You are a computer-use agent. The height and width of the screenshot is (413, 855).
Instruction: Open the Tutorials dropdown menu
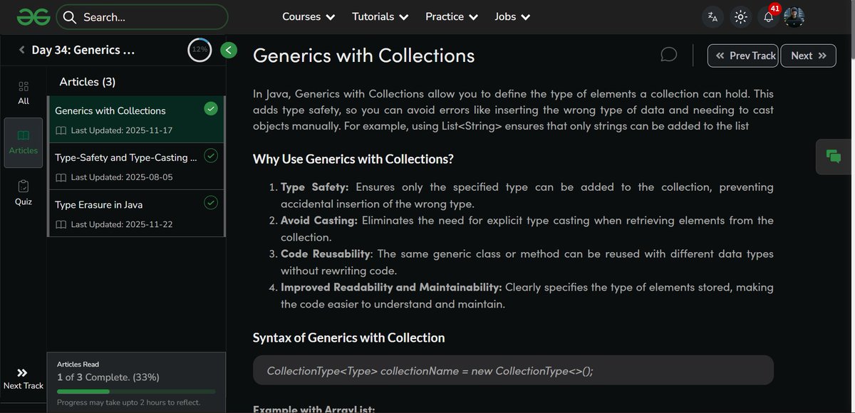[380, 16]
